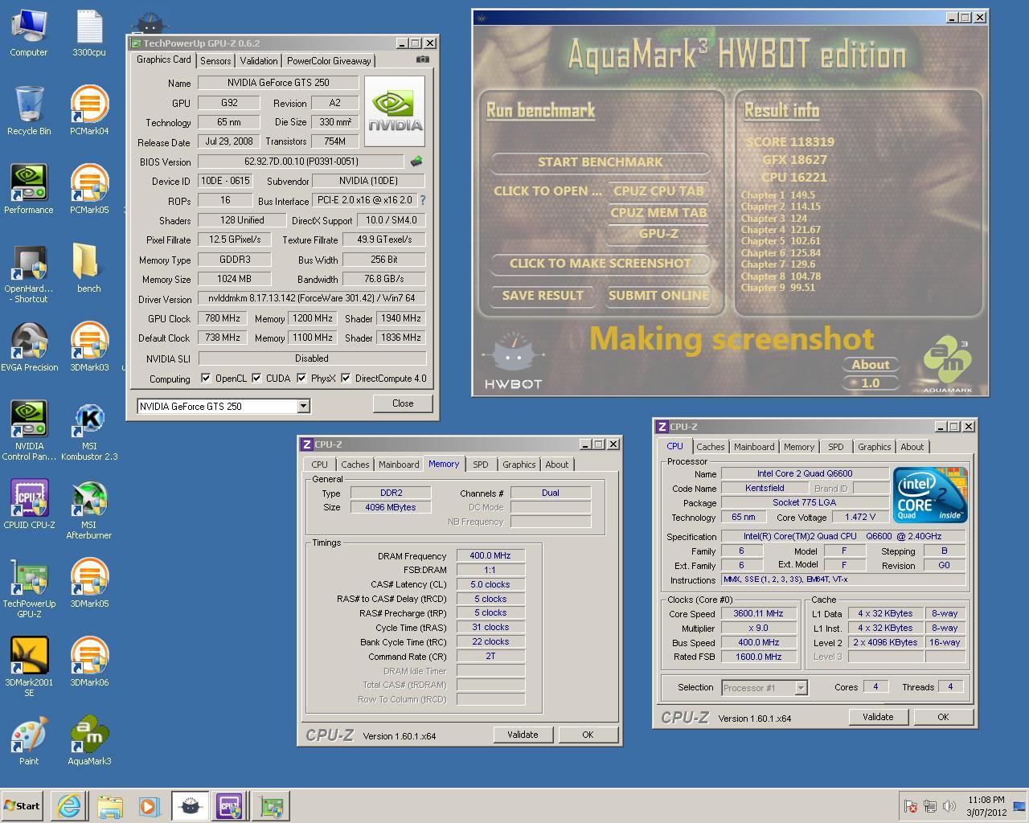
Task: Launch MSI Afterburner desktop icon
Action: [89, 510]
